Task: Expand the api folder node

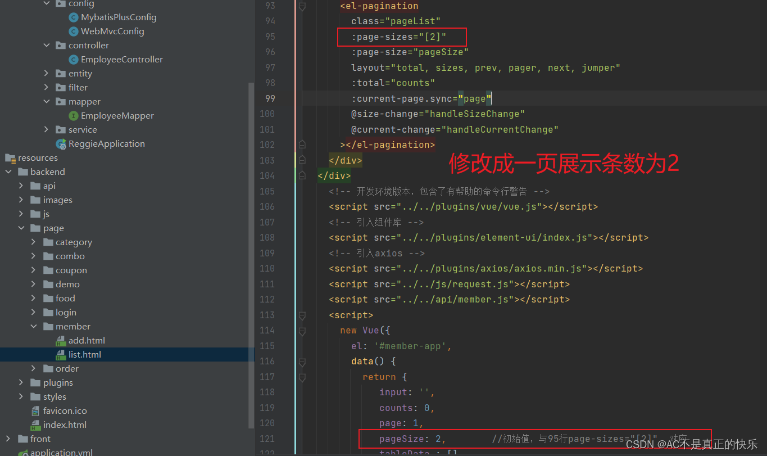Action: (21, 186)
